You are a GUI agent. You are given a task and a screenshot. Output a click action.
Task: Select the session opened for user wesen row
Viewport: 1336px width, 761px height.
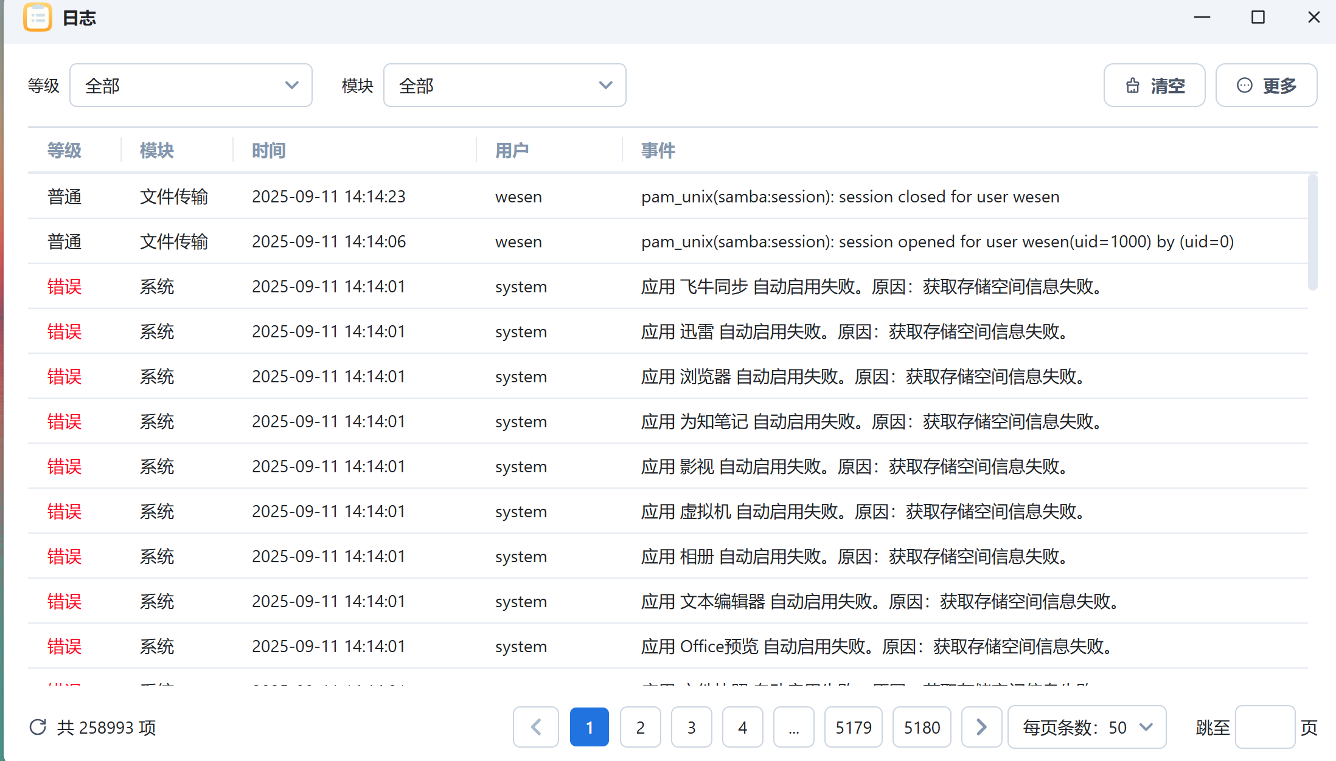pos(668,241)
